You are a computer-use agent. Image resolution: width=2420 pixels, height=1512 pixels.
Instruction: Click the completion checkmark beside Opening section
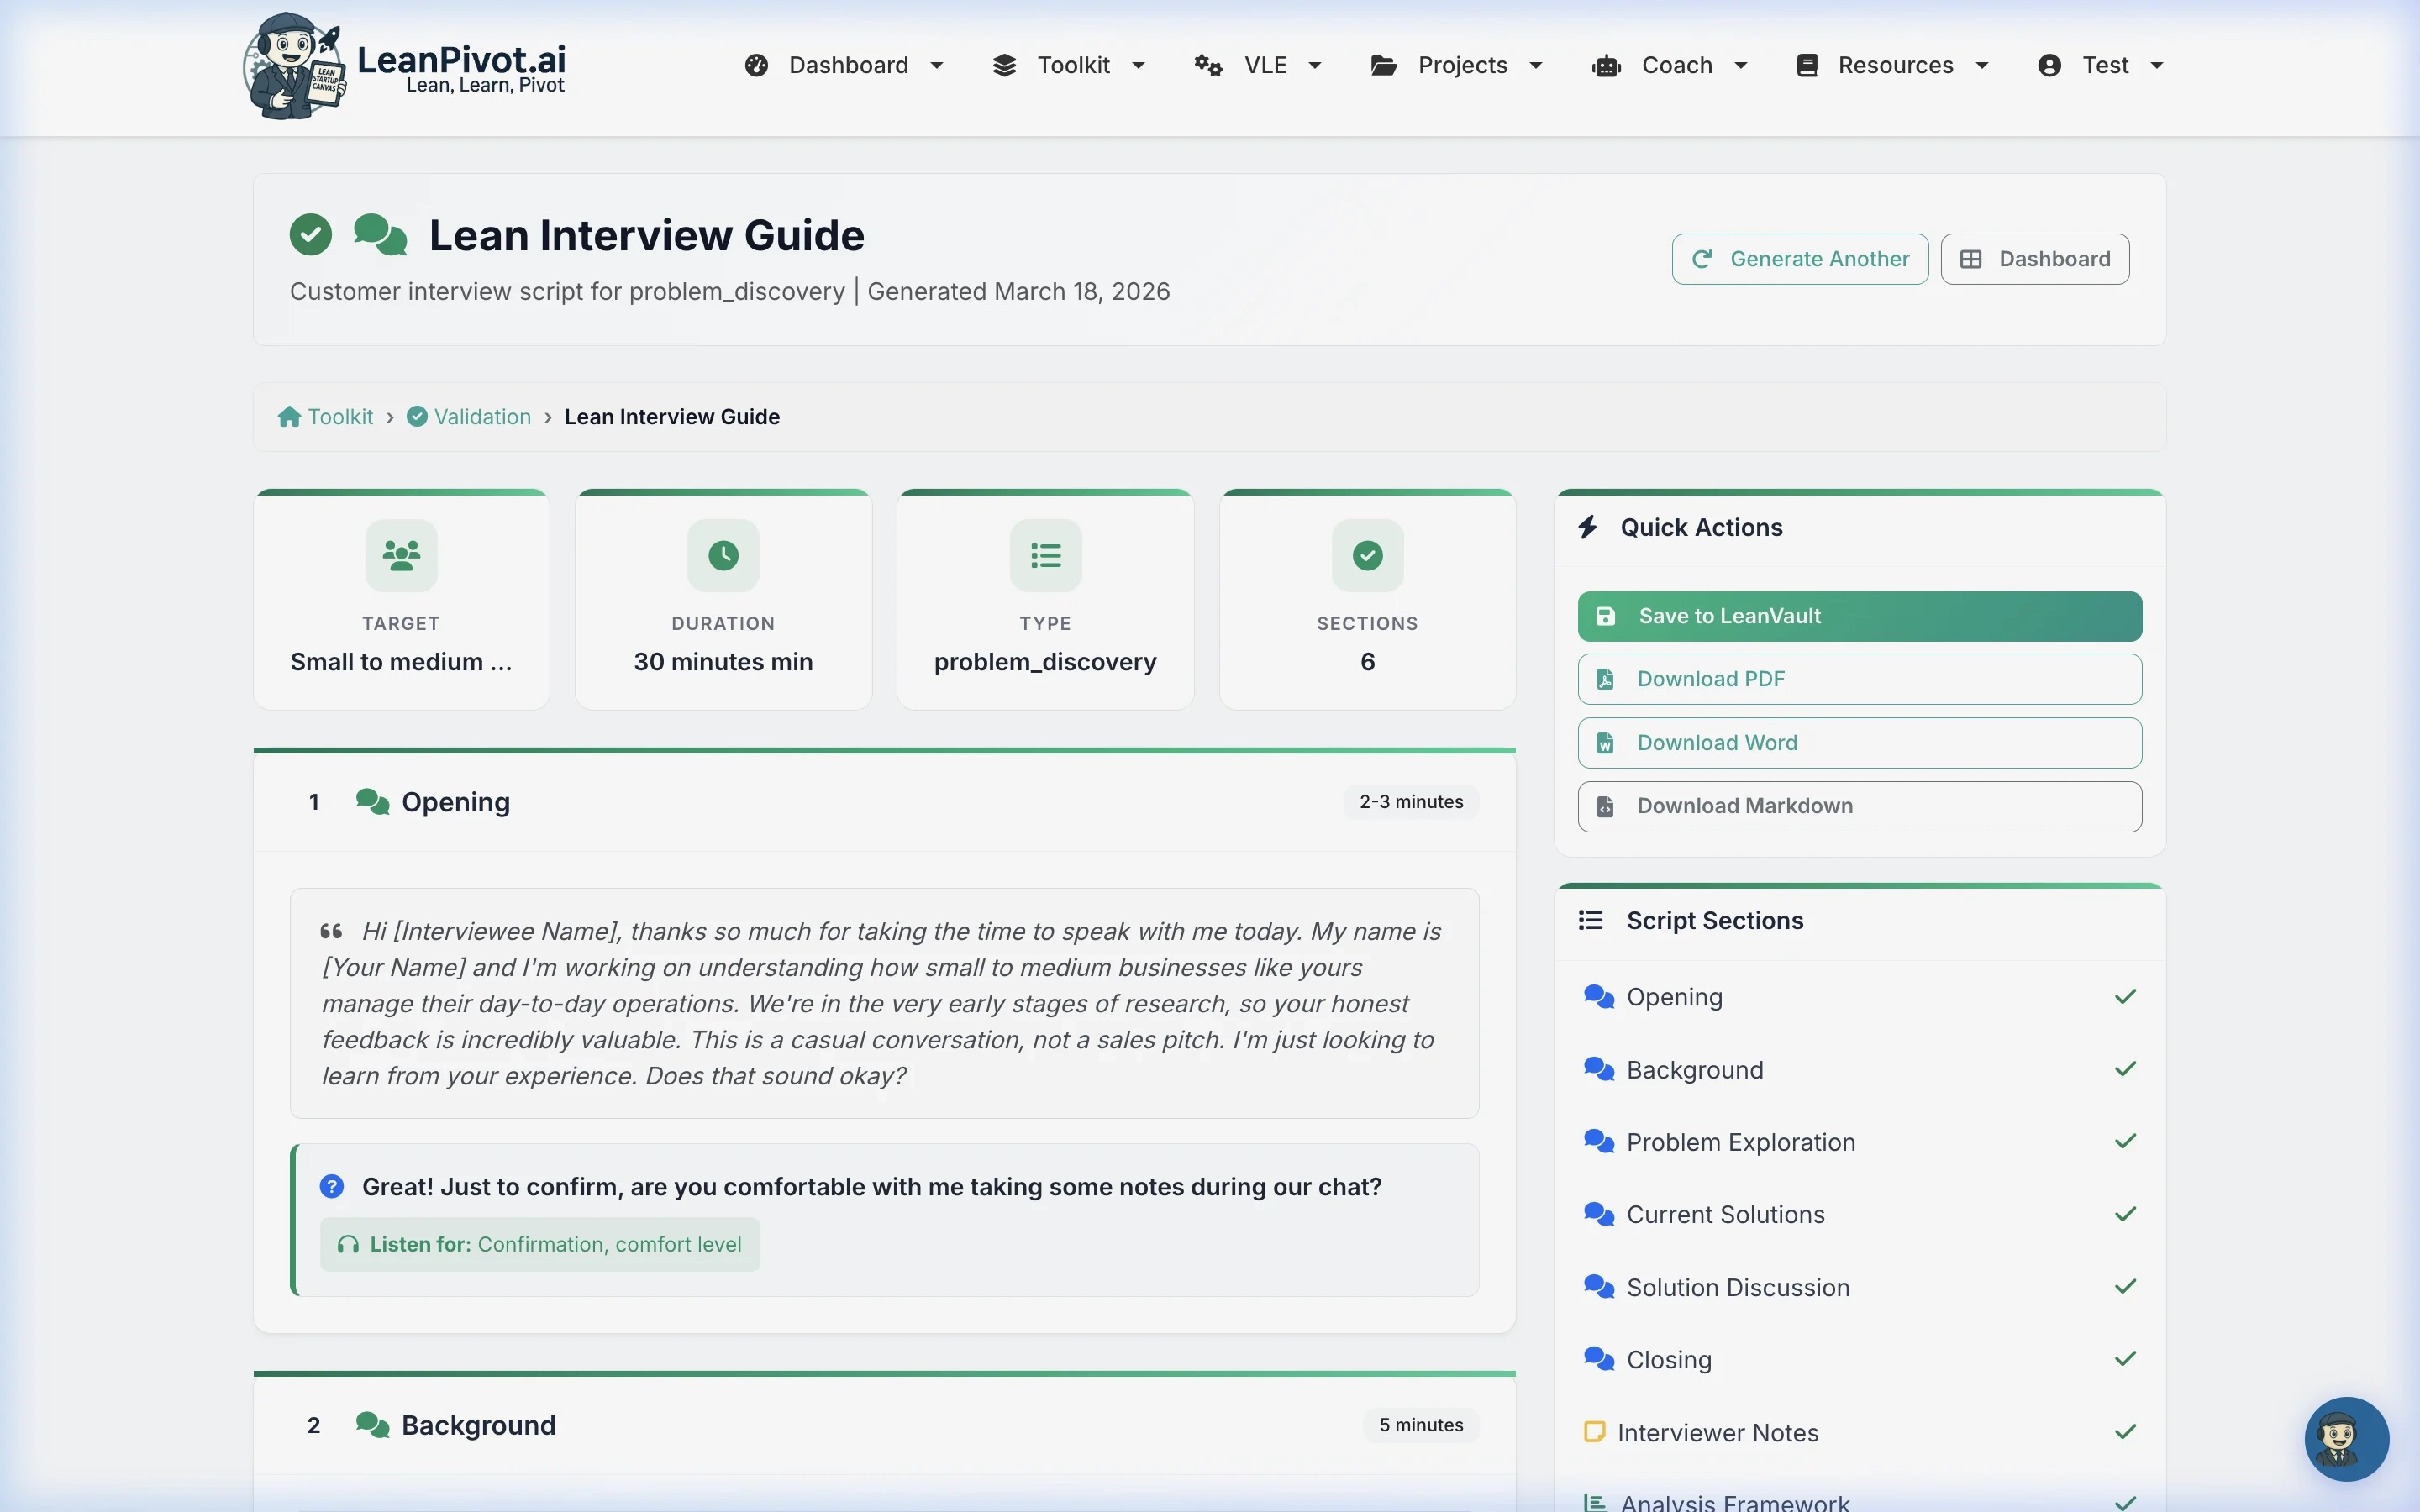(x=2125, y=995)
